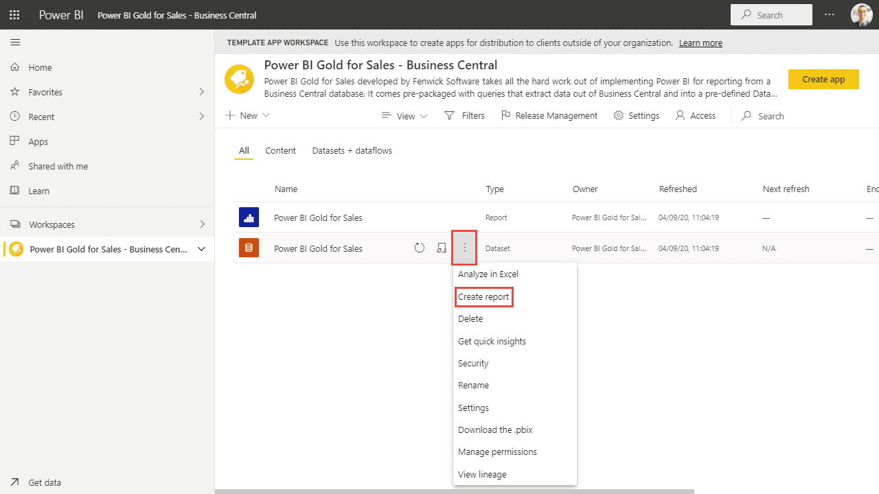Open Shared with me in sidebar
The image size is (879, 494).
click(58, 166)
